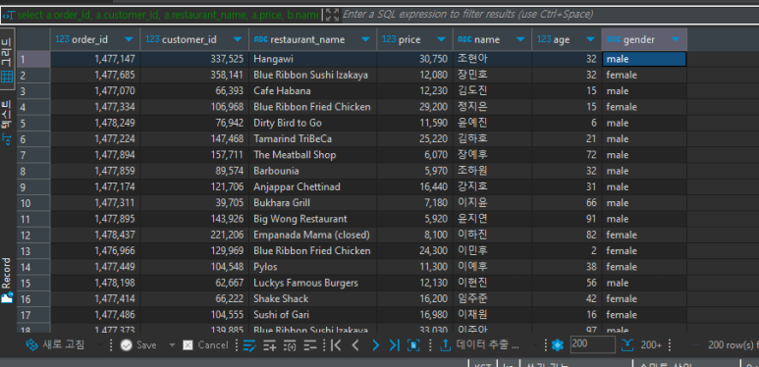This screenshot has height=367, width=759.
Task: Click the edit cell value icon
Action: pos(249,345)
